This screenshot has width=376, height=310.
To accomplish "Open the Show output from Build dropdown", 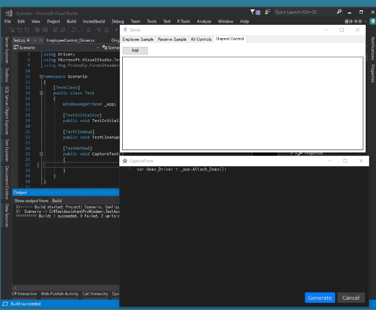I will (x=85, y=201).
